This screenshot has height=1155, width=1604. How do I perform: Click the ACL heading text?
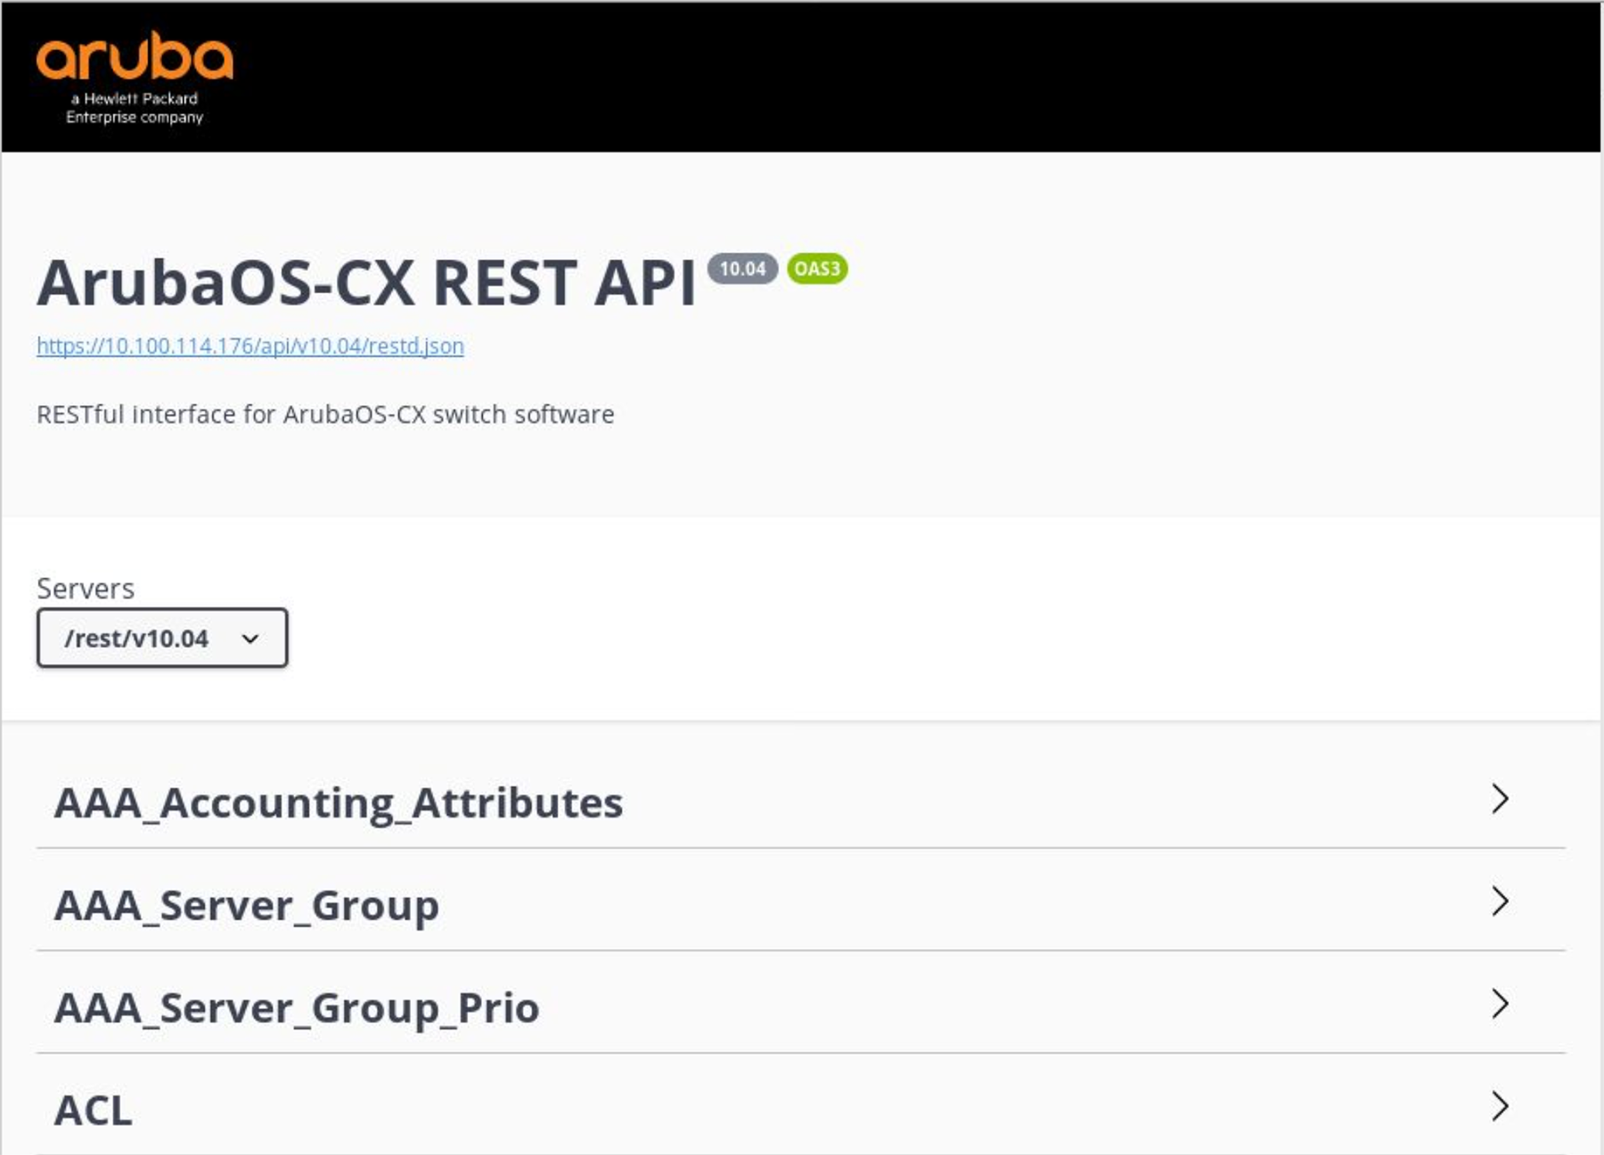click(x=94, y=1110)
